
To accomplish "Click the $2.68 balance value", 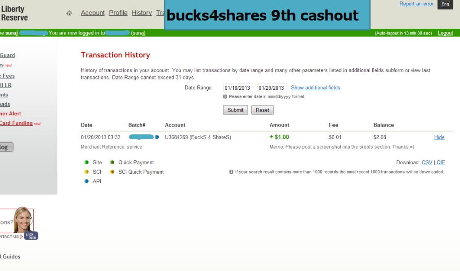I will [x=380, y=137].
